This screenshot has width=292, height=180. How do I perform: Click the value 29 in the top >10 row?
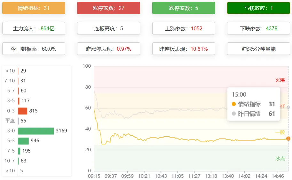(x=23, y=71)
